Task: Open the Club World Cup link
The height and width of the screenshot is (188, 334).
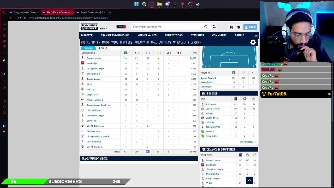Action: point(94,110)
